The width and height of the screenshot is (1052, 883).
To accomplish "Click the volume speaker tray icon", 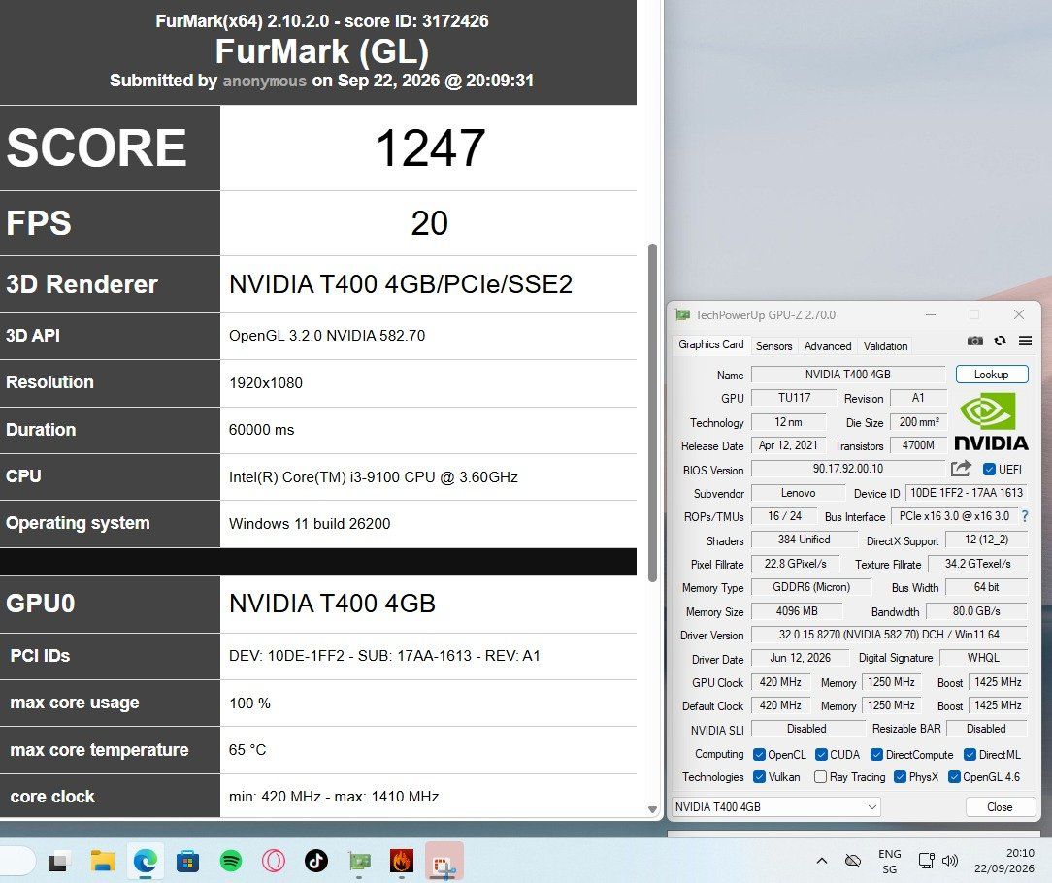I will (950, 861).
